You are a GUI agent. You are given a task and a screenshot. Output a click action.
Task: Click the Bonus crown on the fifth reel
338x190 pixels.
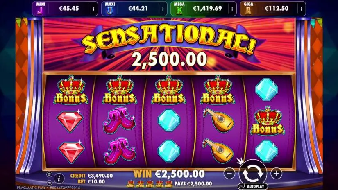tap(268, 120)
